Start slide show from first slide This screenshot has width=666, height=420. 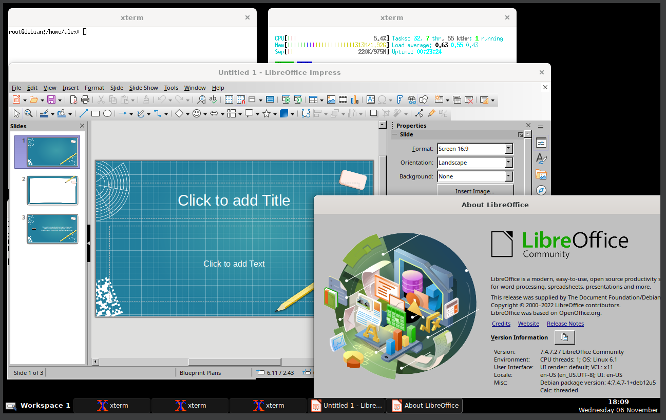pos(286,99)
